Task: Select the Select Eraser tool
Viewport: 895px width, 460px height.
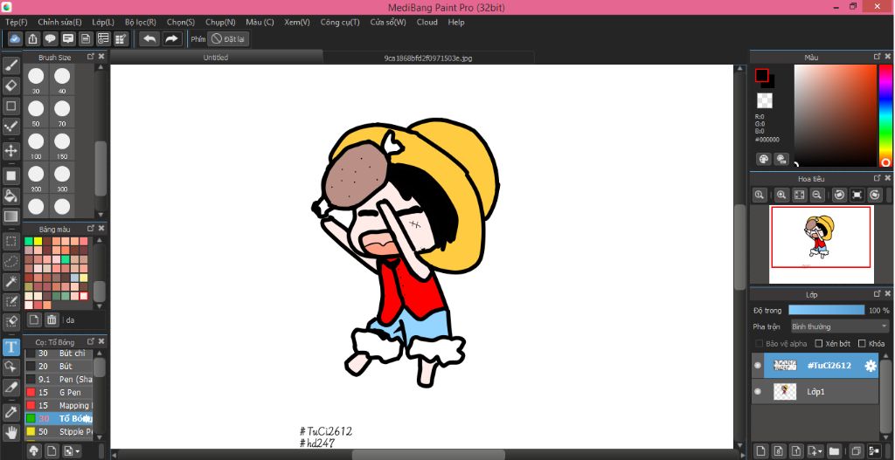Action: click(x=10, y=321)
